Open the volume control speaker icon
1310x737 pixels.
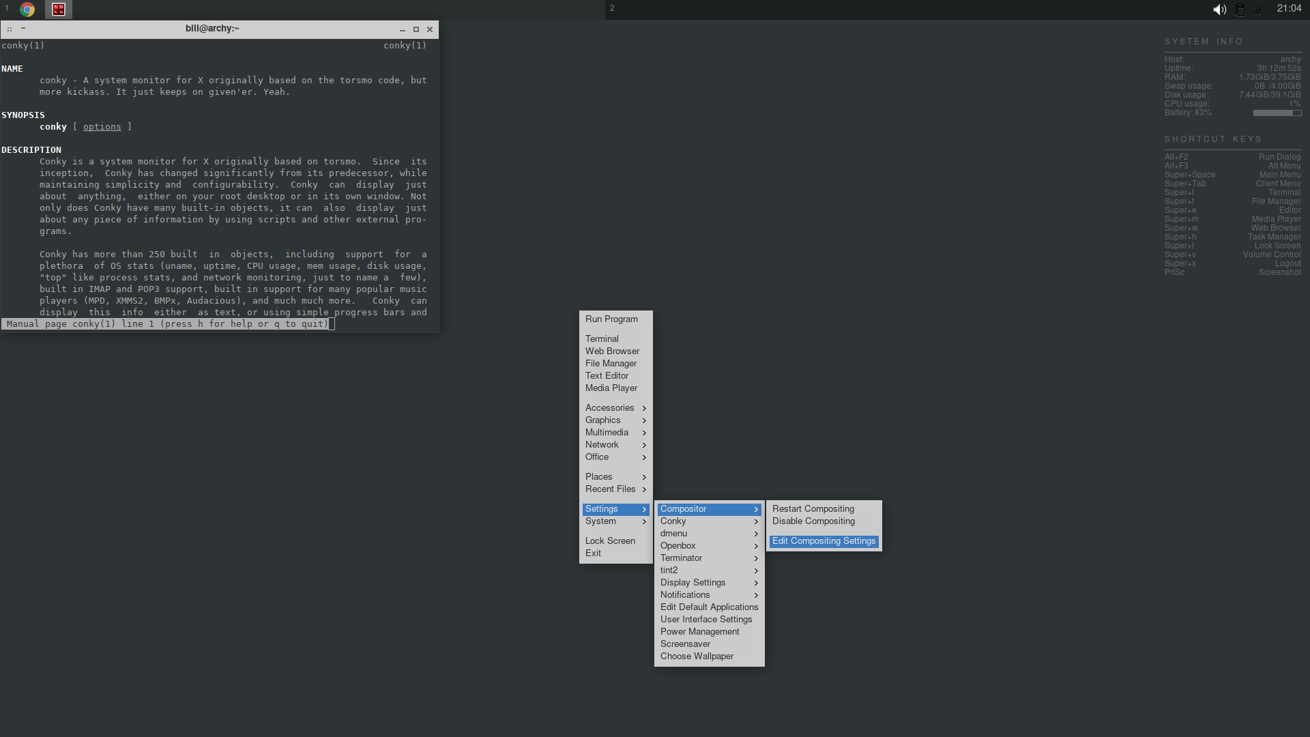[1219, 9]
